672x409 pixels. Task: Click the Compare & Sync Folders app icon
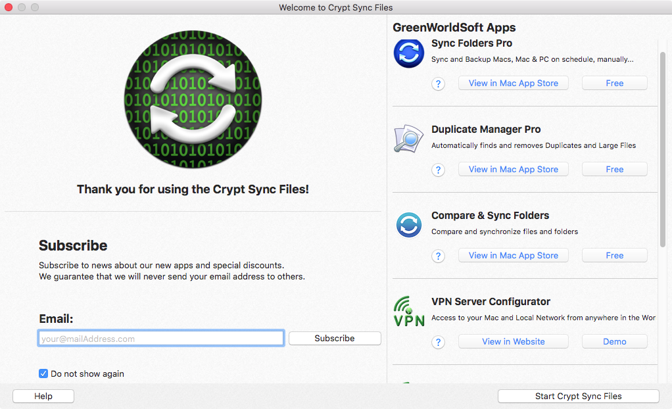coord(409,225)
